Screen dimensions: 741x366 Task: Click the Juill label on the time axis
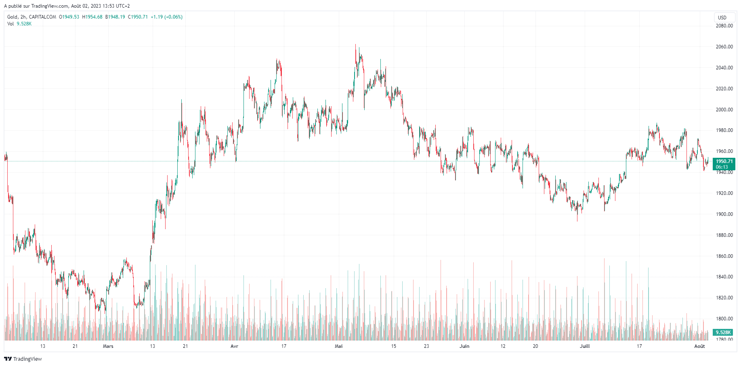585,346
